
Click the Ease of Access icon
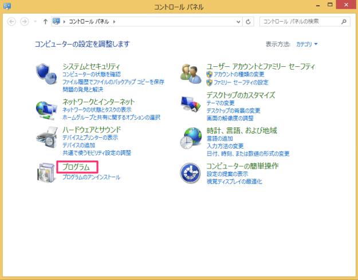190,173
